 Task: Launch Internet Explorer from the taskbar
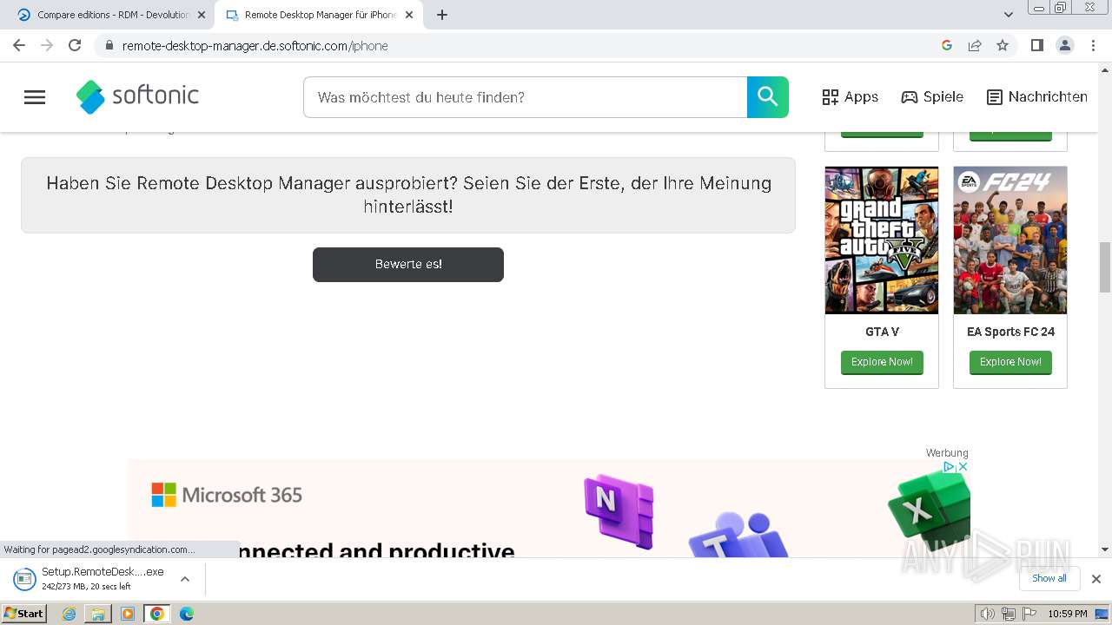[x=69, y=614]
